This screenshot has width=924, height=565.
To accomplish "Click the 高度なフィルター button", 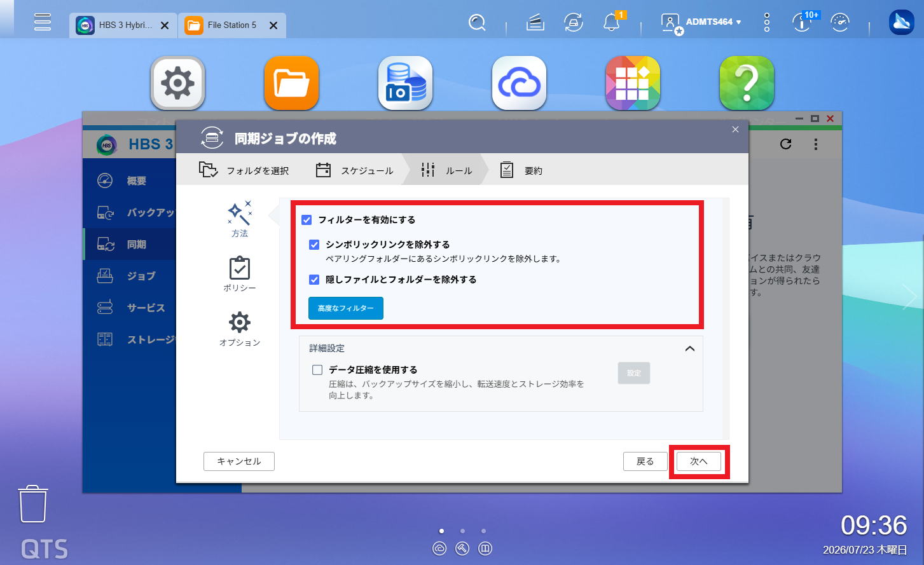I will 346,308.
